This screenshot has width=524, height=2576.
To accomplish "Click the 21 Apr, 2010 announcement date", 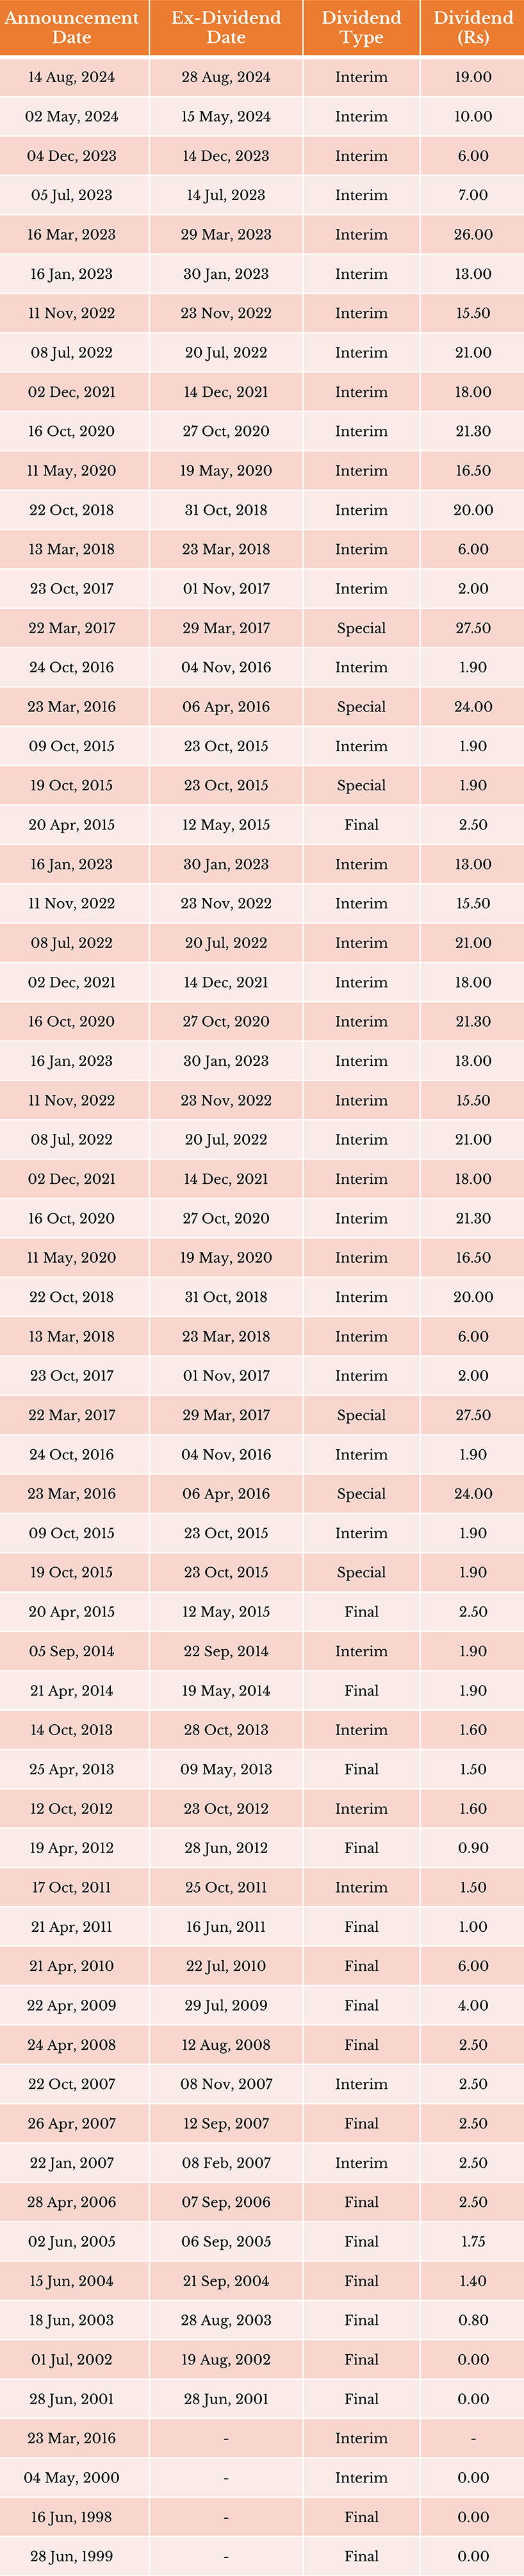I will [72, 1966].
